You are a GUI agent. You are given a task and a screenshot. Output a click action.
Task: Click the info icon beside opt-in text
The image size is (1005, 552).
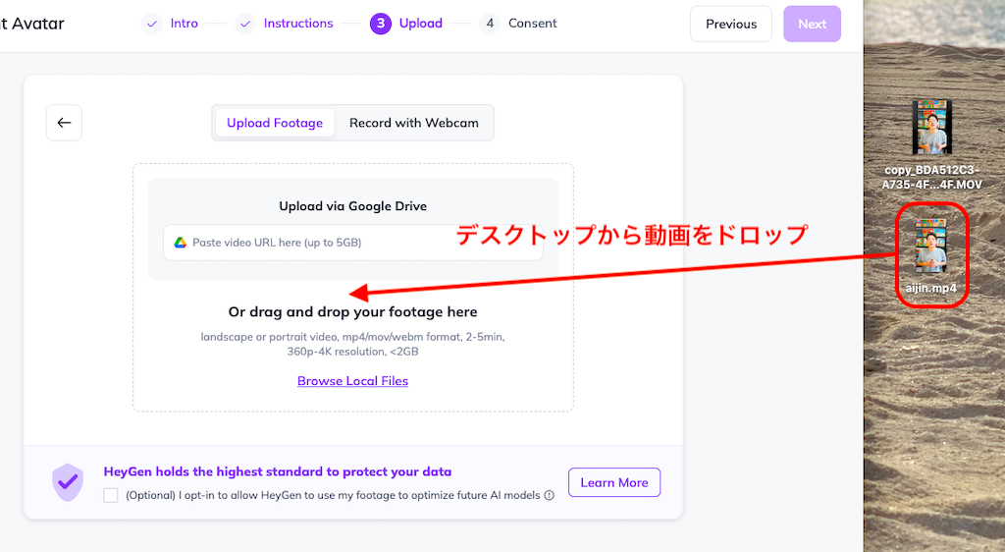coord(550,496)
